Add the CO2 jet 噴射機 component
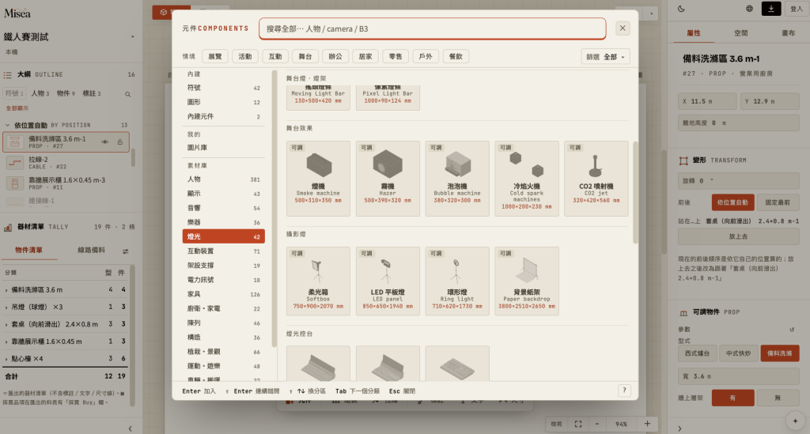 (x=596, y=178)
